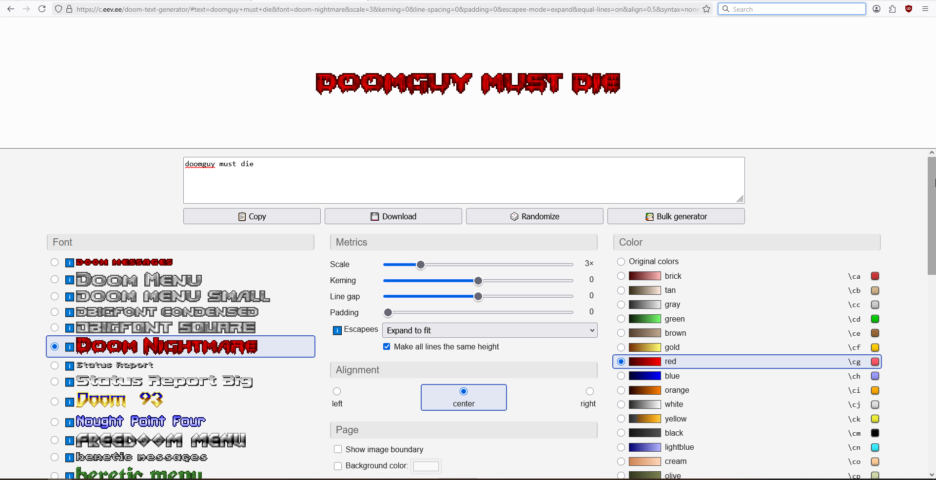Image resolution: width=936 pixels, height=480 pixels.
Task: Click the lightblue color code swatch icon
Action: 875,447
